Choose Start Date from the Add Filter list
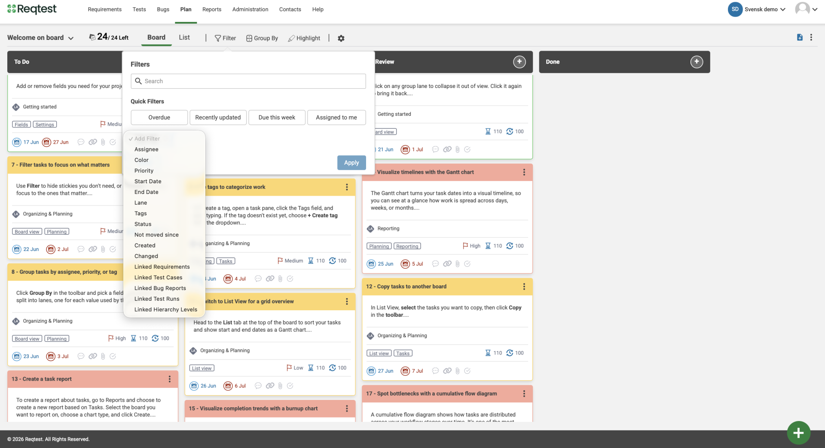 pyautogui.click(x=148, y=182)
